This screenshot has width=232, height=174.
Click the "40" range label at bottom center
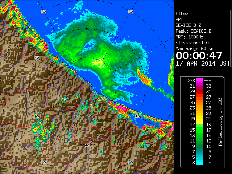[x=87, y=145]
